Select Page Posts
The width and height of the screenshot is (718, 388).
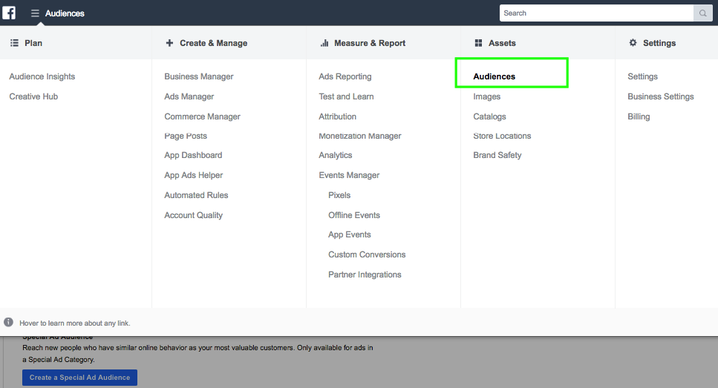tap(186, 136)
